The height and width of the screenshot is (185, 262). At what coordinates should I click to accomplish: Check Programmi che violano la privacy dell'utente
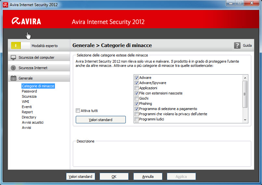[x=137, y=114]
